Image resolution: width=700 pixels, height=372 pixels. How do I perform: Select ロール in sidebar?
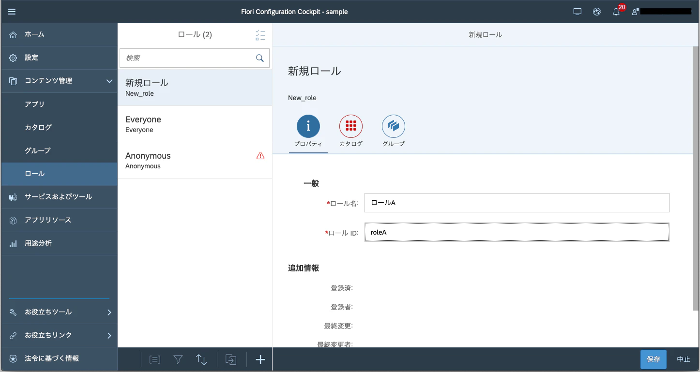pyautogui.click(x=59, y=174)
